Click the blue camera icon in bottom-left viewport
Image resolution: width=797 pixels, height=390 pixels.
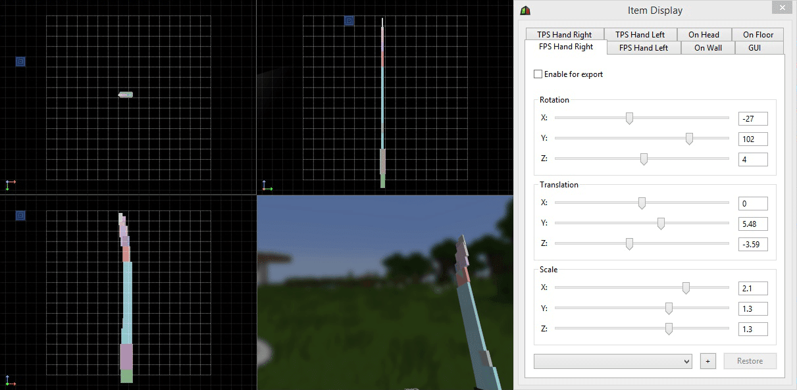coord(20,215)
